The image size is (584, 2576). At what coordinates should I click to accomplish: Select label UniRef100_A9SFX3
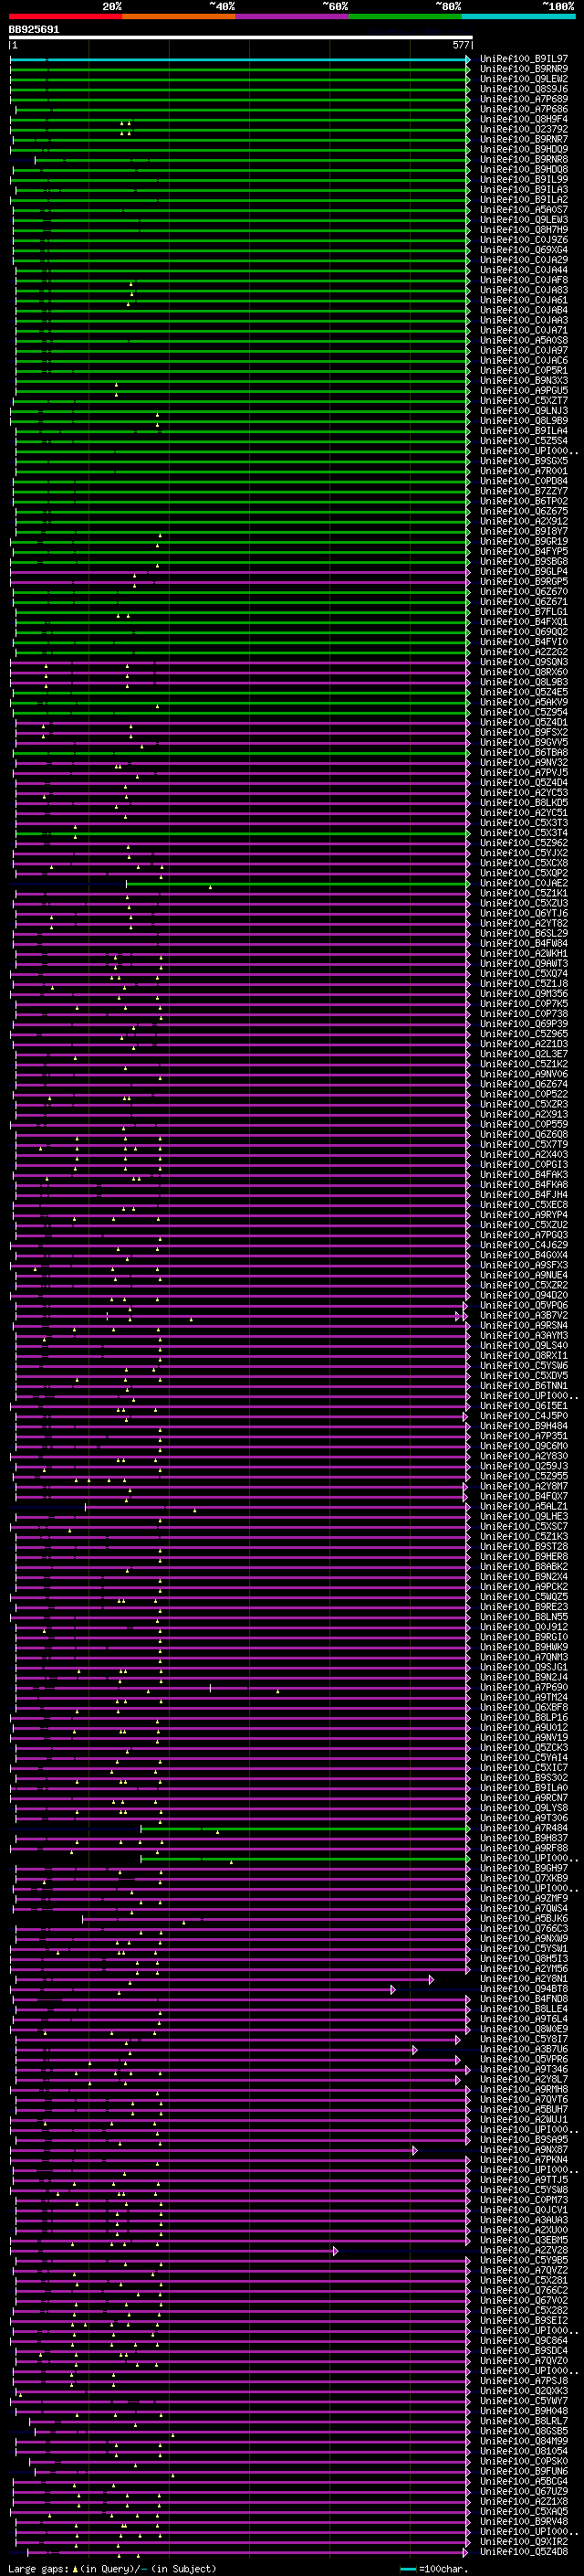[x=524, y=1265]
